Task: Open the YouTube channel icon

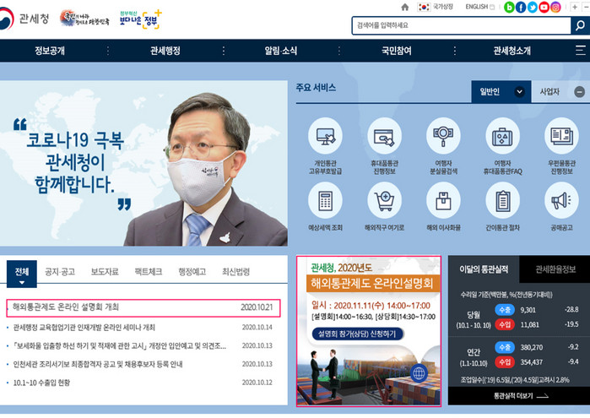Action: pyautogui.click(x=544, y=7)
